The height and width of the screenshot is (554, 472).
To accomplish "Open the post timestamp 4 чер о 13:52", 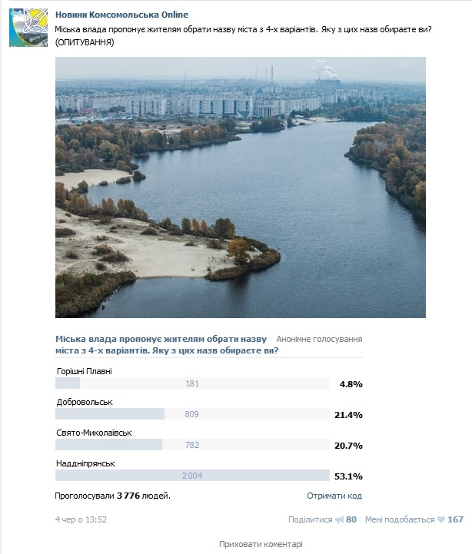I will point(81,519).
